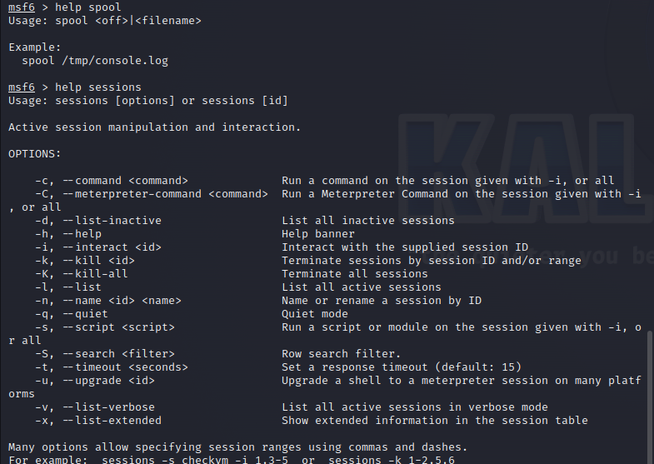Click the first msf6 prompt before 'help spool'
The height and width of the screenshot is (464, 654).
tap(22, 7)
